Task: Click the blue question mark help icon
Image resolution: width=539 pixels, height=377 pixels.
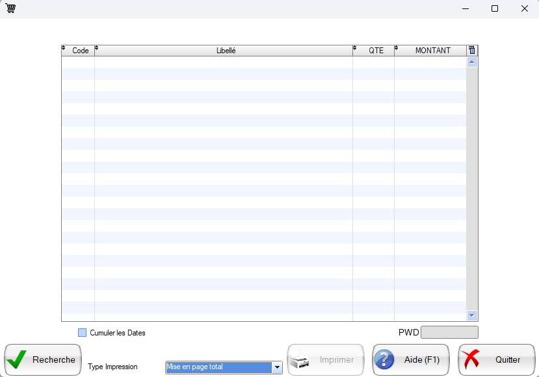Action: coord(385,359)
